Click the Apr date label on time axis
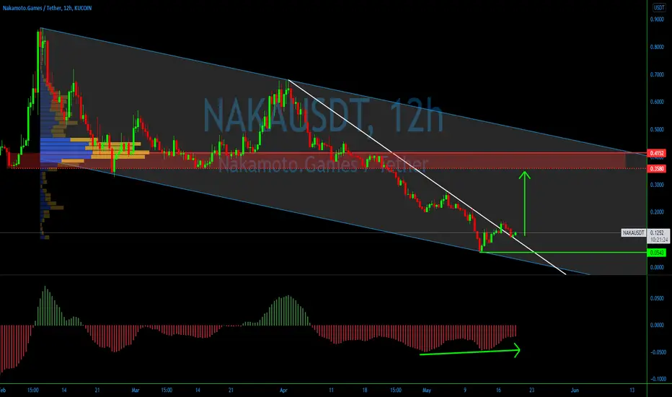Image resolution: width=672 pixels, height=397 pixels. pyautogui.click(x=283, y=390)
